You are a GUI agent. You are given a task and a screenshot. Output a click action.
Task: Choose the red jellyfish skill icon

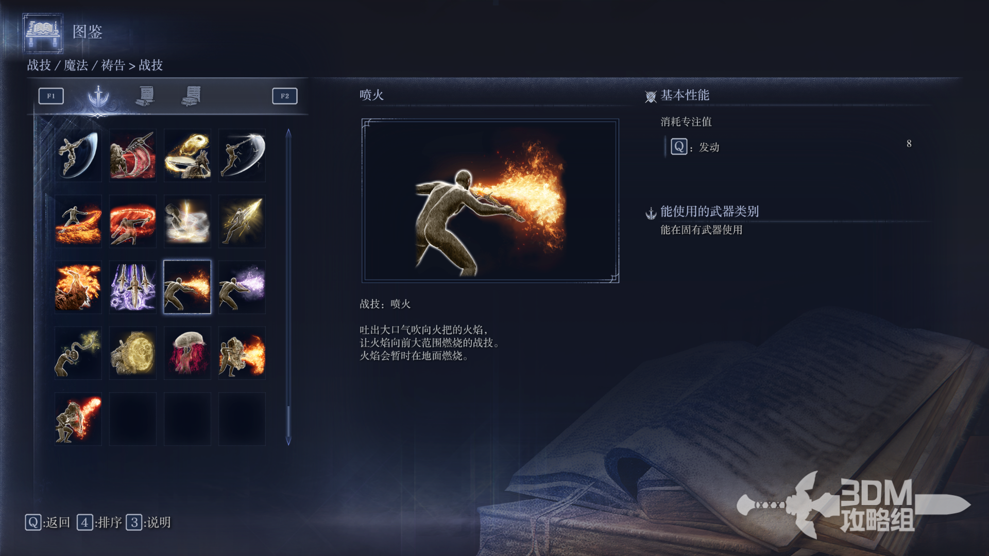pyautogui.click(x=187, y=353)
